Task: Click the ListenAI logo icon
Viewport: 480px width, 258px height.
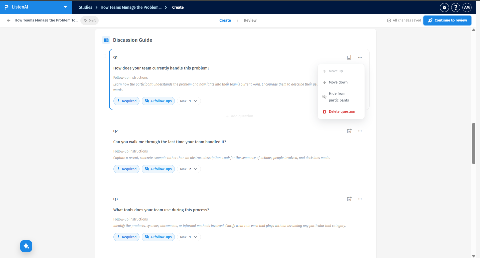Action: 7,7
